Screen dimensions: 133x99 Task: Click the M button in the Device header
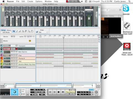(x=12, y=37)
